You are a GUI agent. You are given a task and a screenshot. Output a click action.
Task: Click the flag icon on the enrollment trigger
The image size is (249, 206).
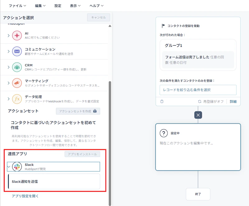tap(163, 26)
